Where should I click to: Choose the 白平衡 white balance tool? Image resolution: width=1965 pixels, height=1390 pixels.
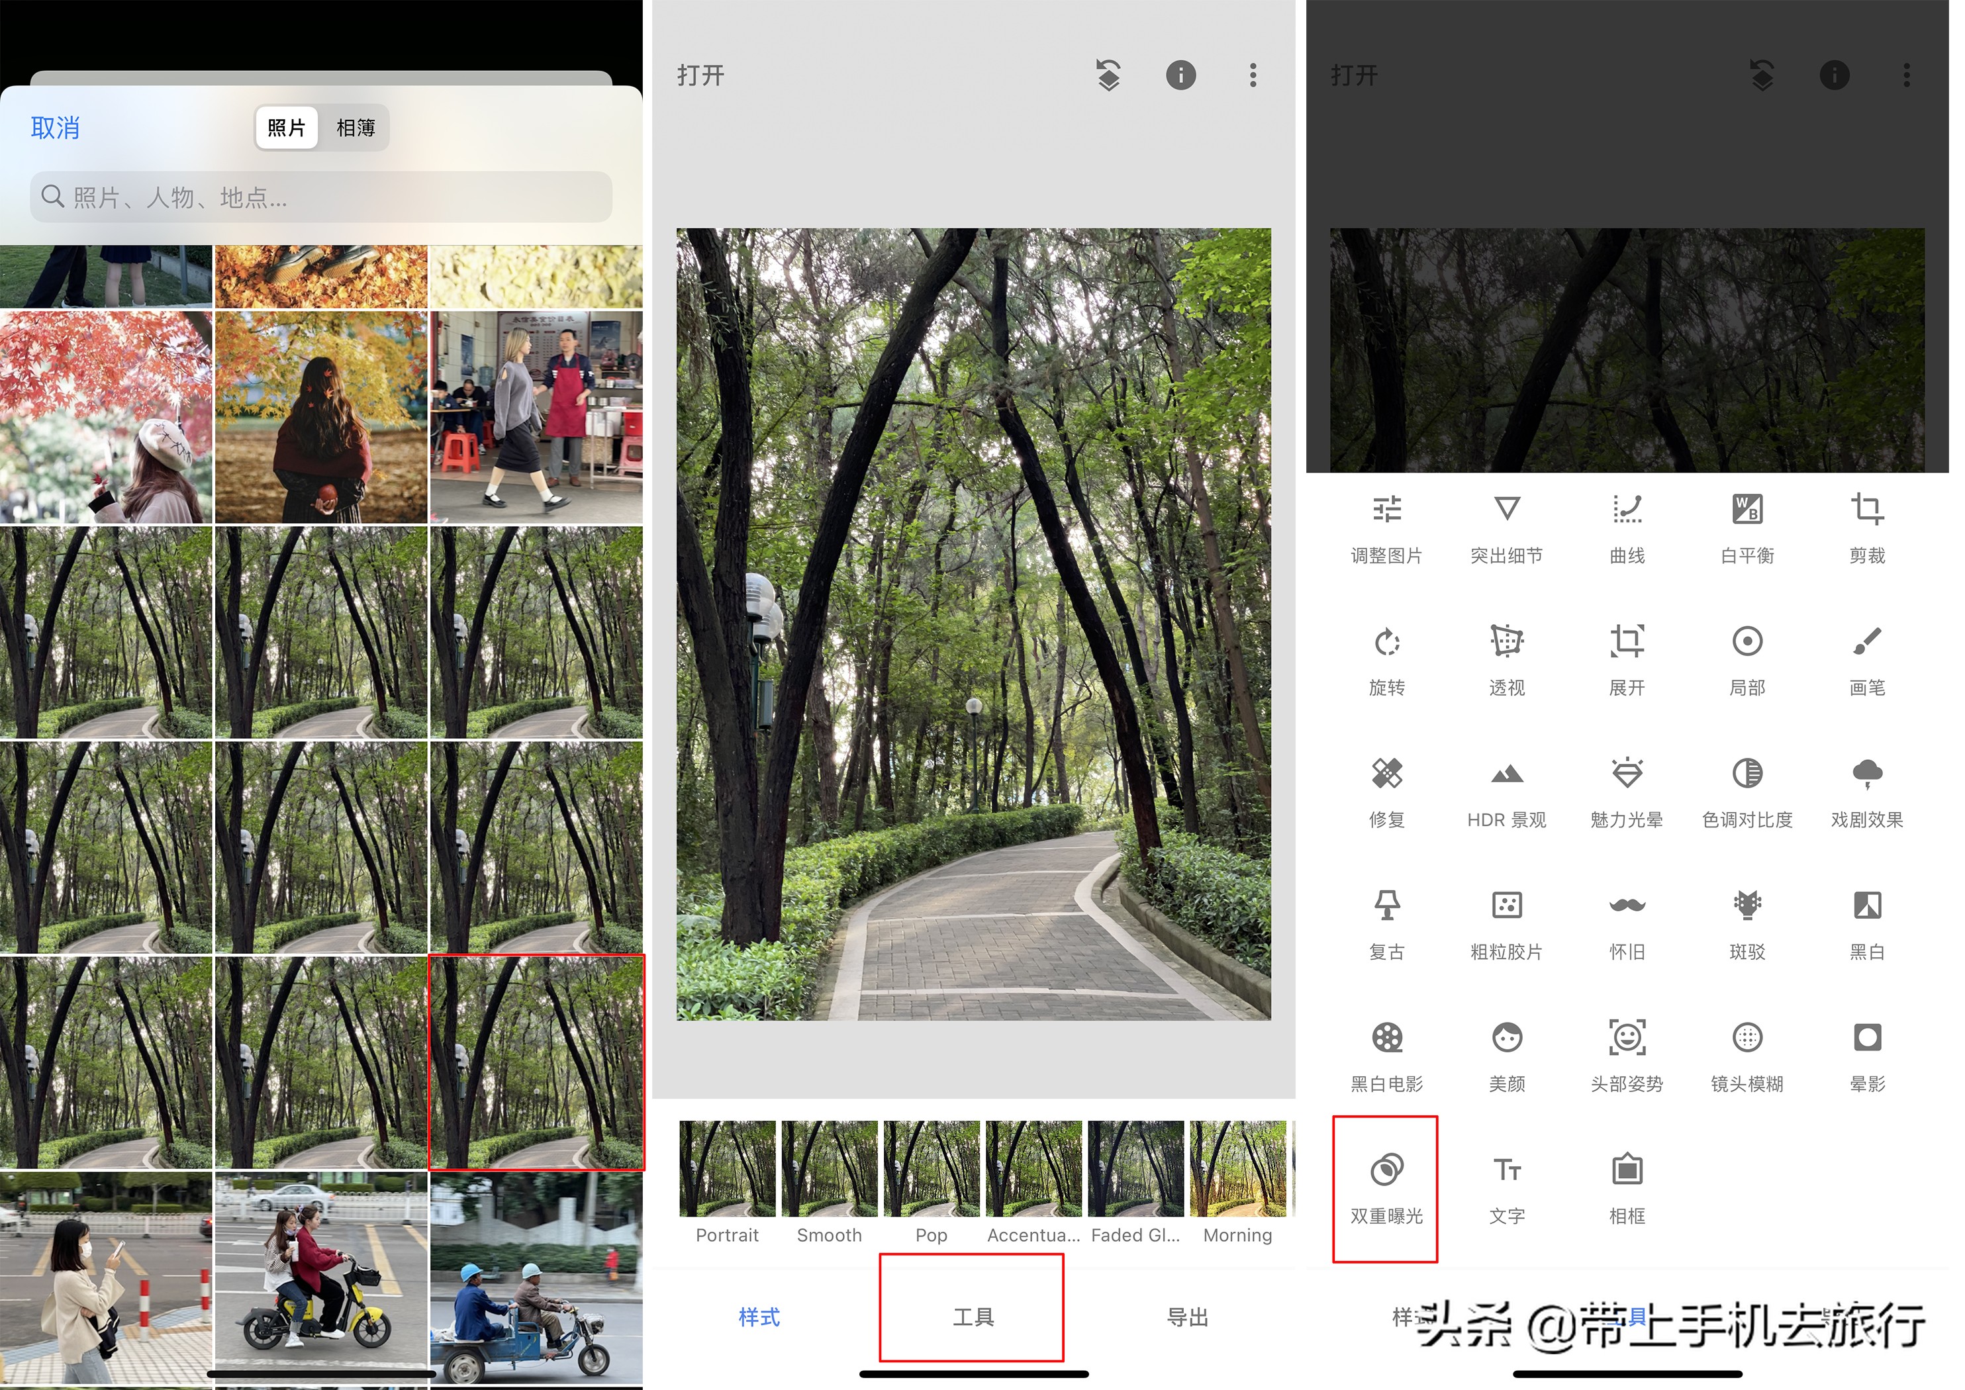(x=1747, y=529)
